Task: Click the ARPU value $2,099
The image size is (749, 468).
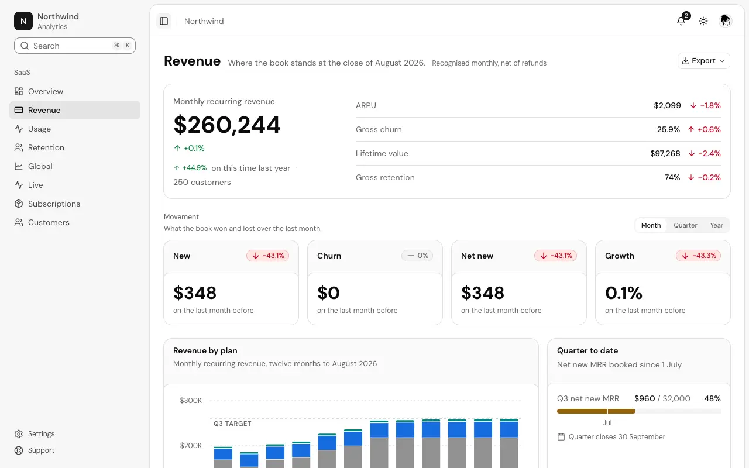Action: [x=667, y=106]
